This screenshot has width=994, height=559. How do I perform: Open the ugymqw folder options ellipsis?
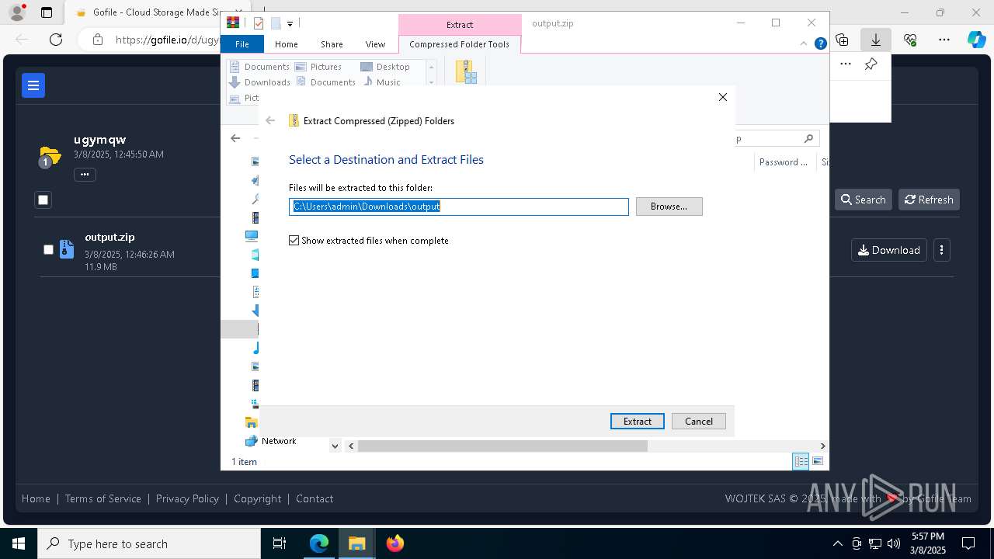pyautogui.click(x=85, y=174)
